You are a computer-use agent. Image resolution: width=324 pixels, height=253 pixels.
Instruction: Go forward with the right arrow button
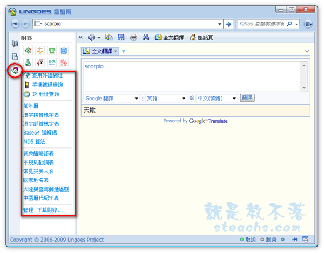tap(25, 24)
